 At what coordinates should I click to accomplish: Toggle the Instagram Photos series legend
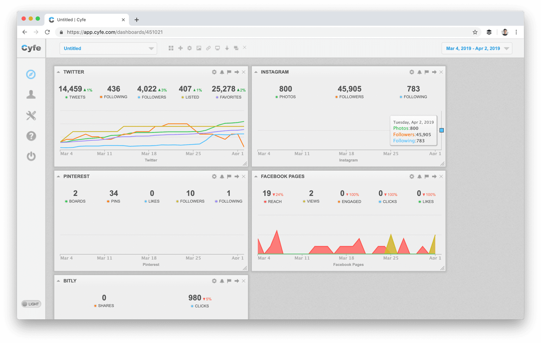click(286, 97)
